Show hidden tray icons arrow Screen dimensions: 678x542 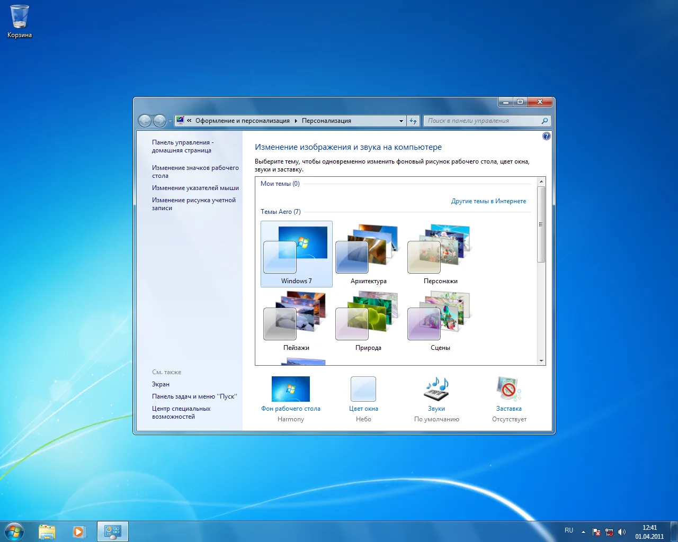pyautogui.click(x=583, y=532)
